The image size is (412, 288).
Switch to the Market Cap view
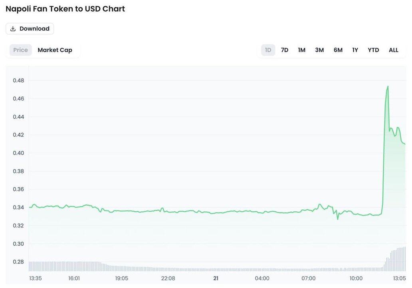point(55,50)
